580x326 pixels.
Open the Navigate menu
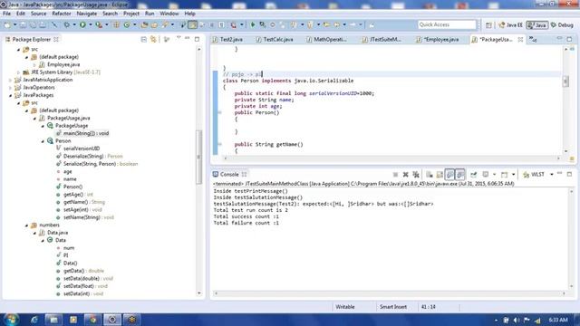87,14
